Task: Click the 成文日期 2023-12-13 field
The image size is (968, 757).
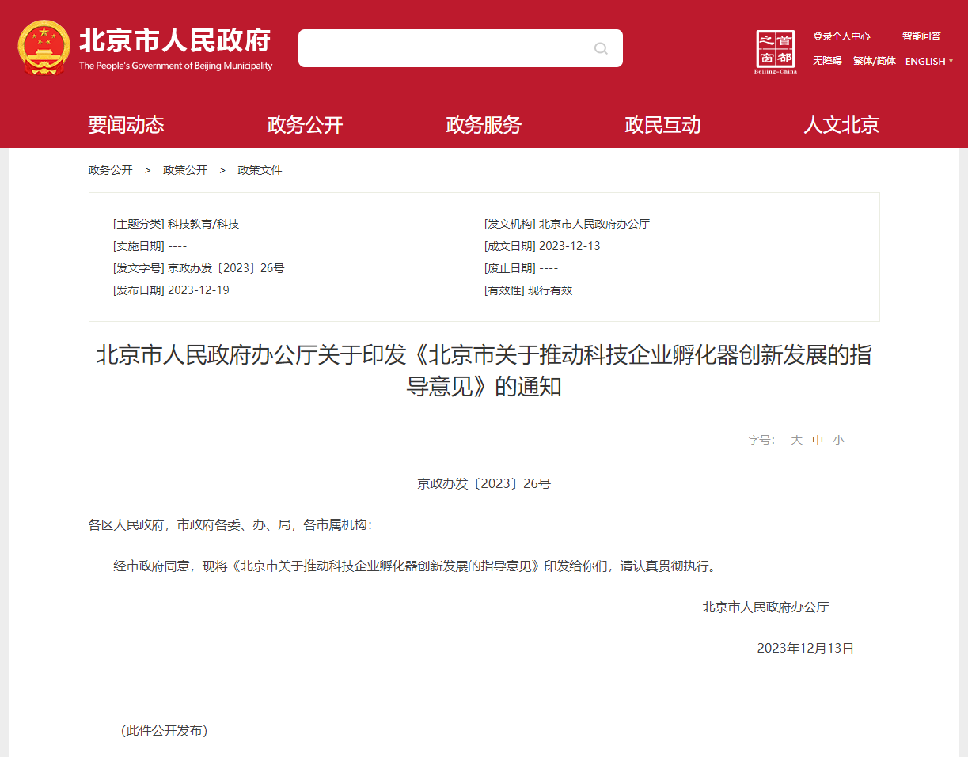Action: coord(542,246)
